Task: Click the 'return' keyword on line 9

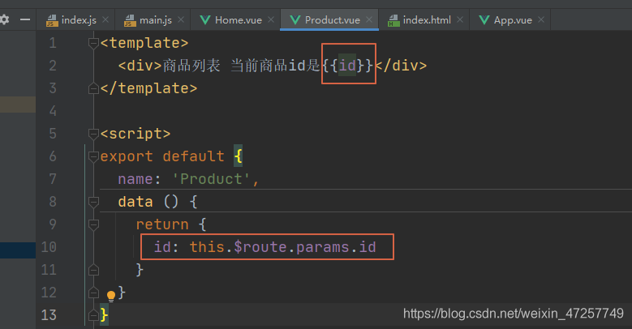Action: (x=162, y=224)
